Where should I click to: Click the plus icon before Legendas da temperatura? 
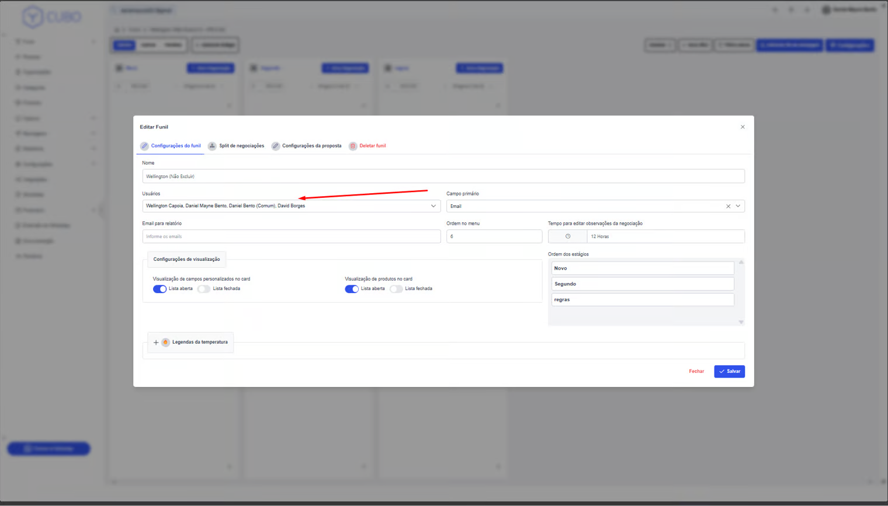coord(156,343)
